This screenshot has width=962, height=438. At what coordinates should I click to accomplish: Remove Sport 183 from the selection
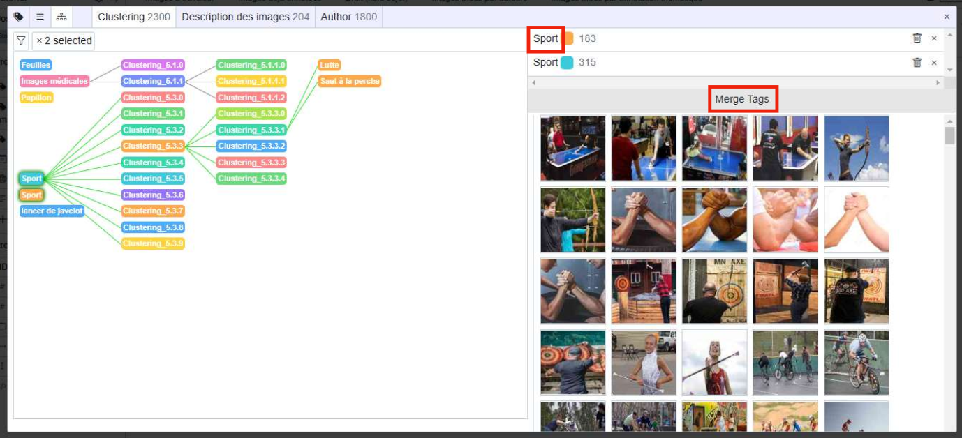click(x=934, y=38)
